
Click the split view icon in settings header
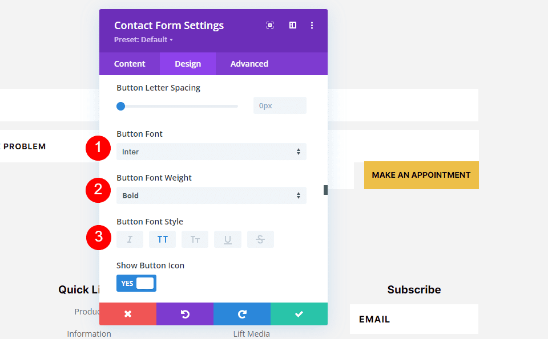[292, 25]
